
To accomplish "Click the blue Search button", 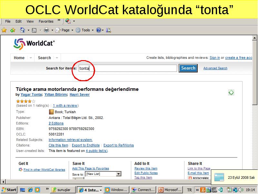I will 188,68.
